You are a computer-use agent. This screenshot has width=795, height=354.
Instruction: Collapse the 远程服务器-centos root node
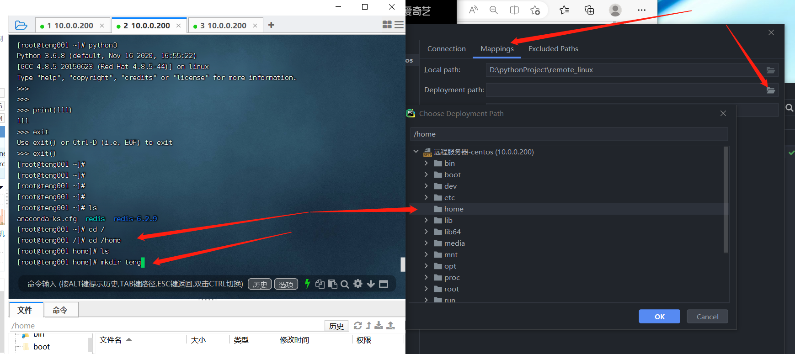(x=416, y=152)
